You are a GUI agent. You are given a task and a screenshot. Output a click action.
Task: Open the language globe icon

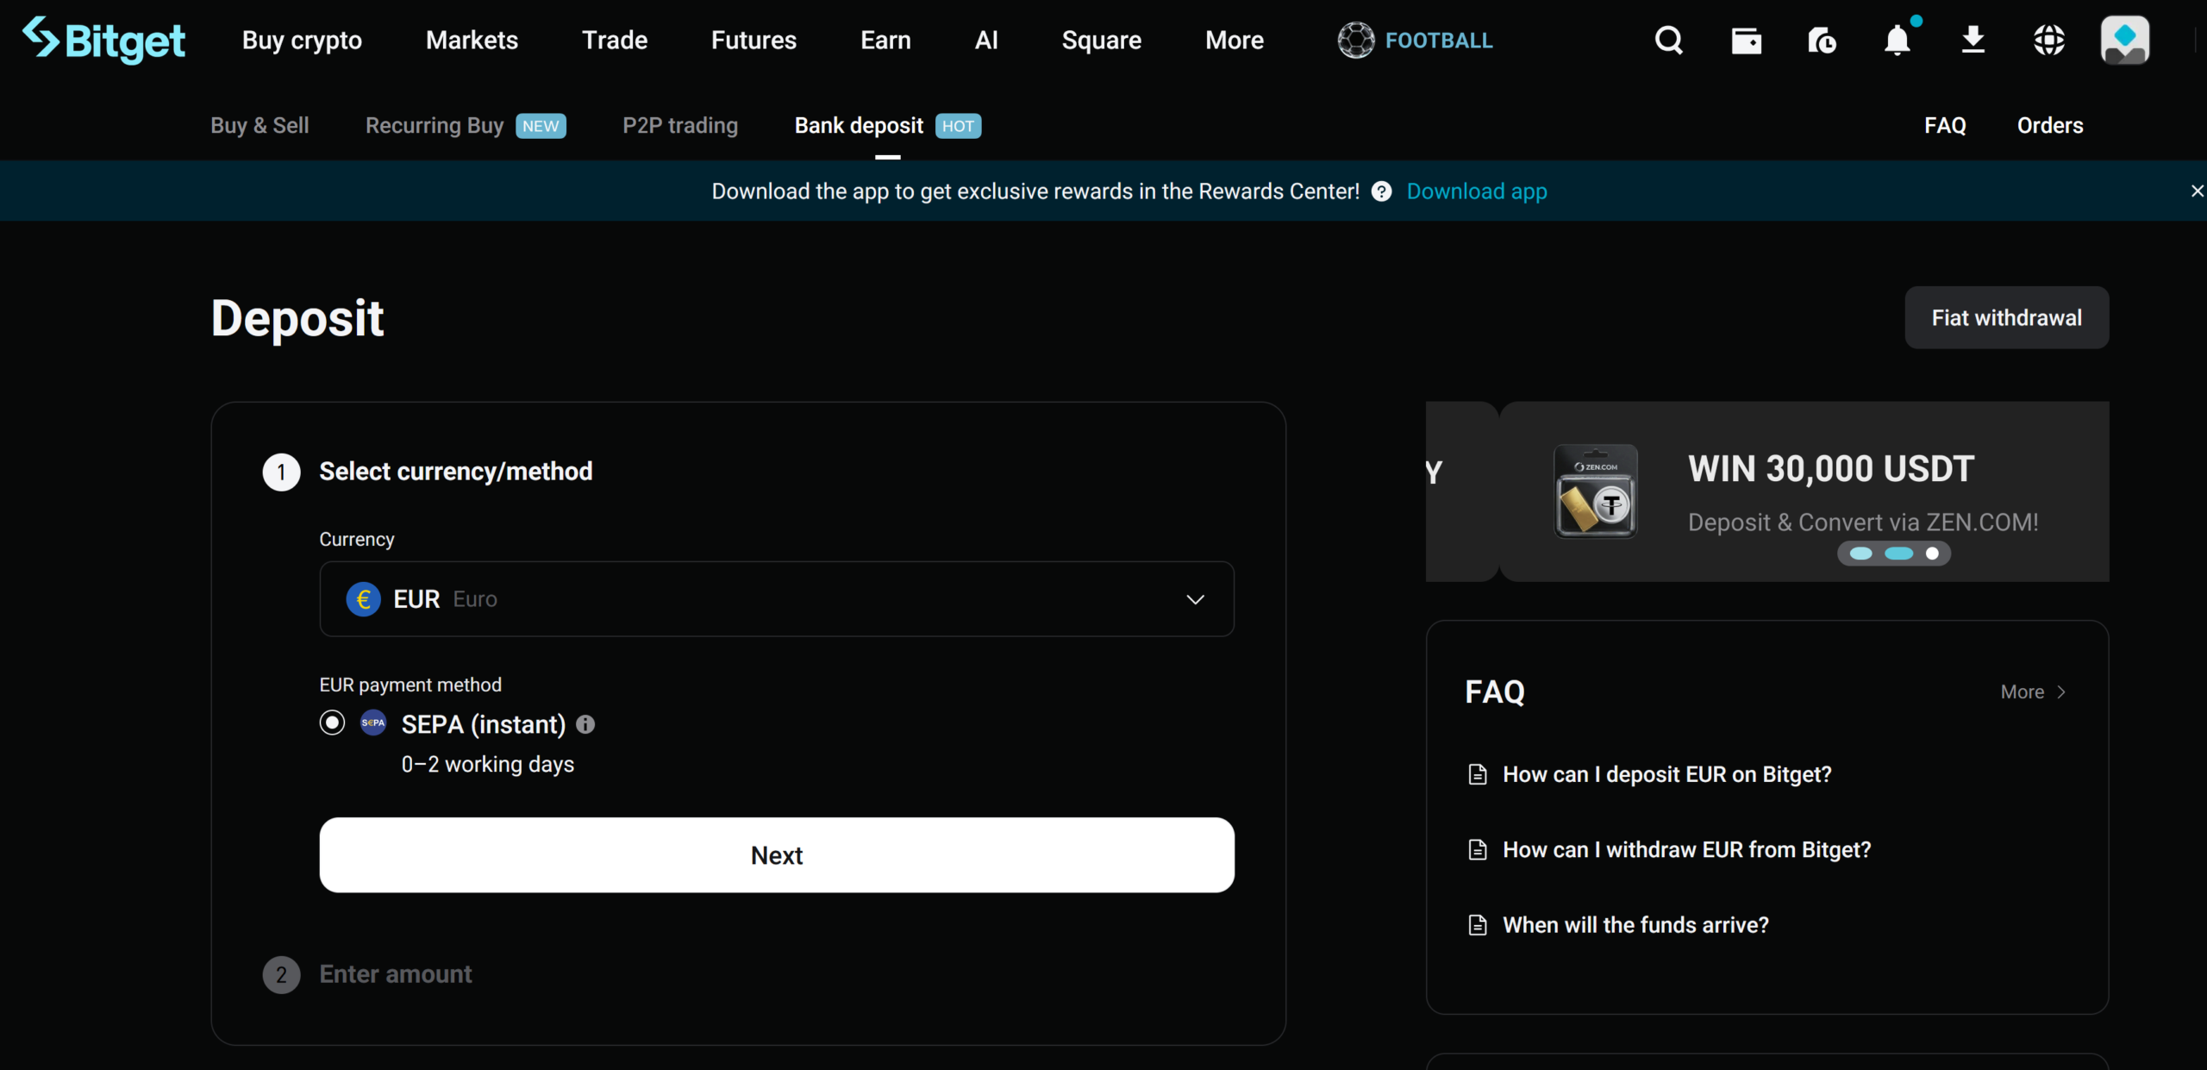pos(2049,41)
